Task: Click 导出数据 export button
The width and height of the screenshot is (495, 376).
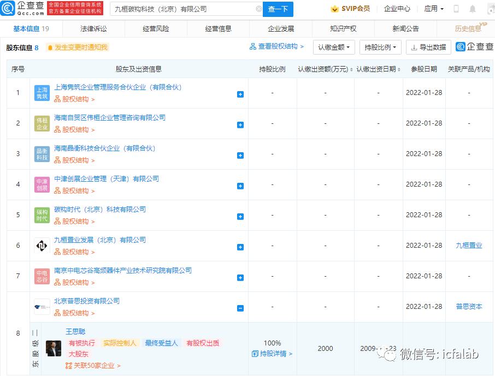Action: pos(428,47)
